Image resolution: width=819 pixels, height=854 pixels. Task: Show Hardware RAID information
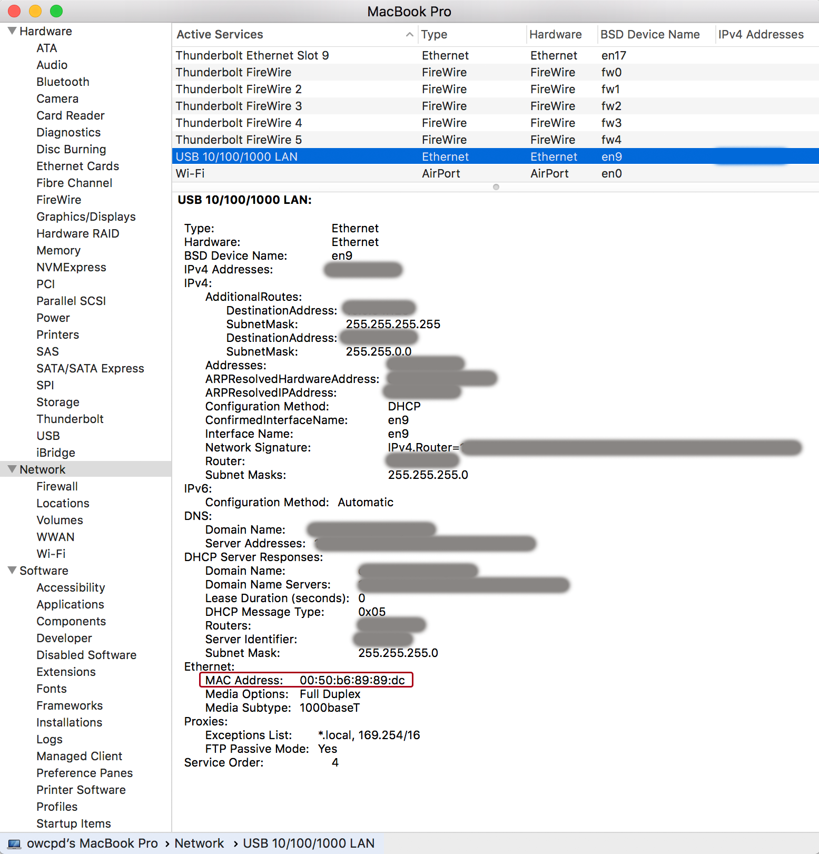(x=78, y=233)
